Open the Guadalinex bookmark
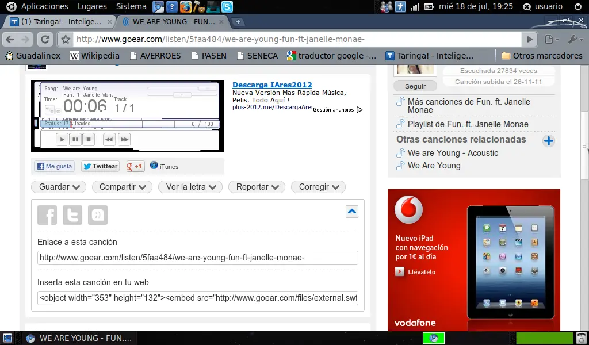Screen dimensions: 589x345 pyautogui.click(x=33, y=56)
